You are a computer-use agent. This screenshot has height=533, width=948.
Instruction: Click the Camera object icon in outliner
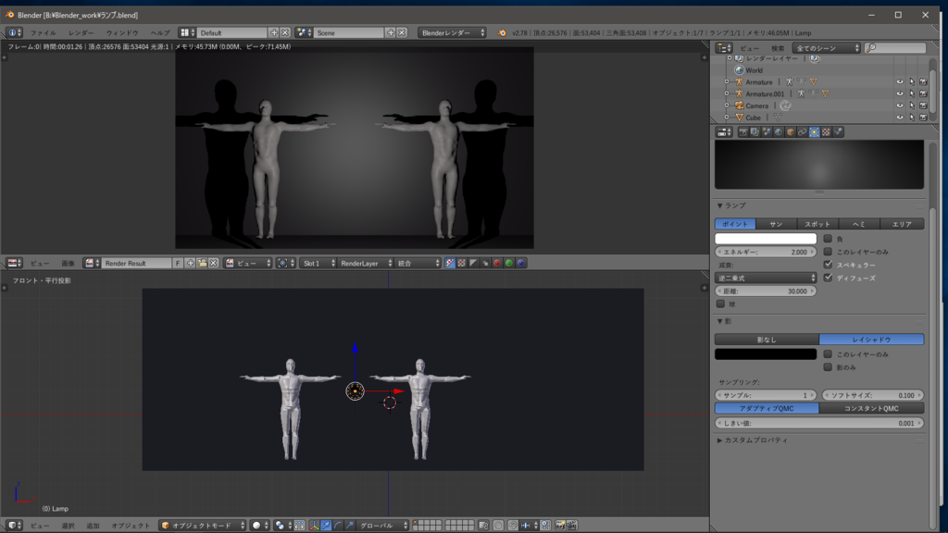[x=739, y=106]
